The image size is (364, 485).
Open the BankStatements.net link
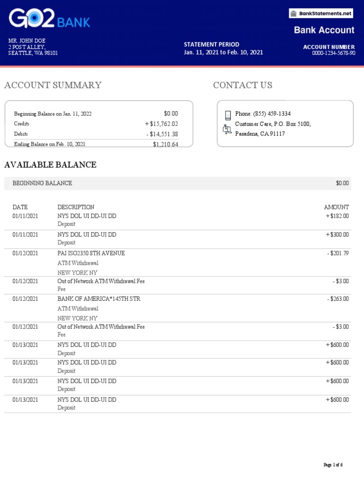325,13
